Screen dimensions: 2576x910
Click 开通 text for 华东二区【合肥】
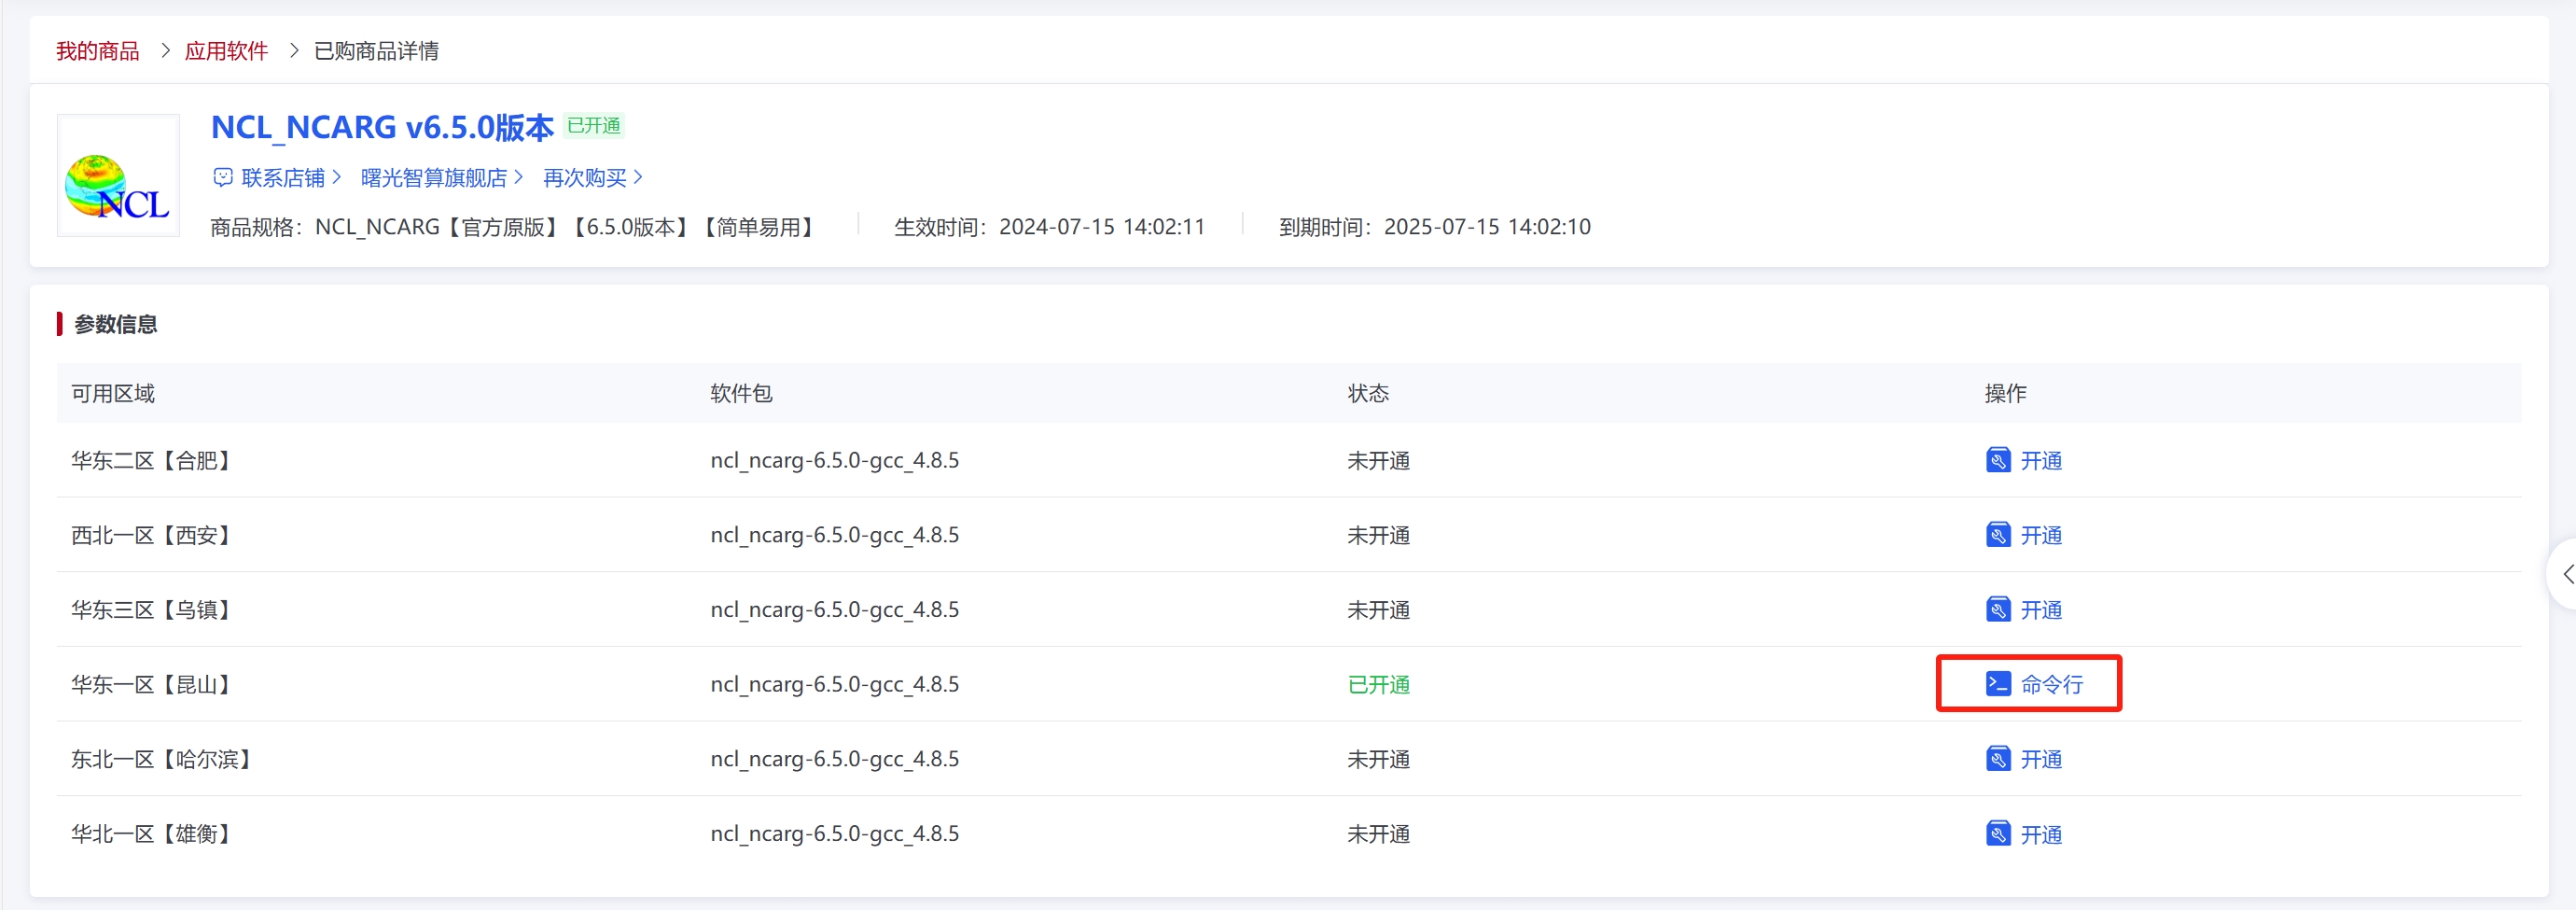2041,461
